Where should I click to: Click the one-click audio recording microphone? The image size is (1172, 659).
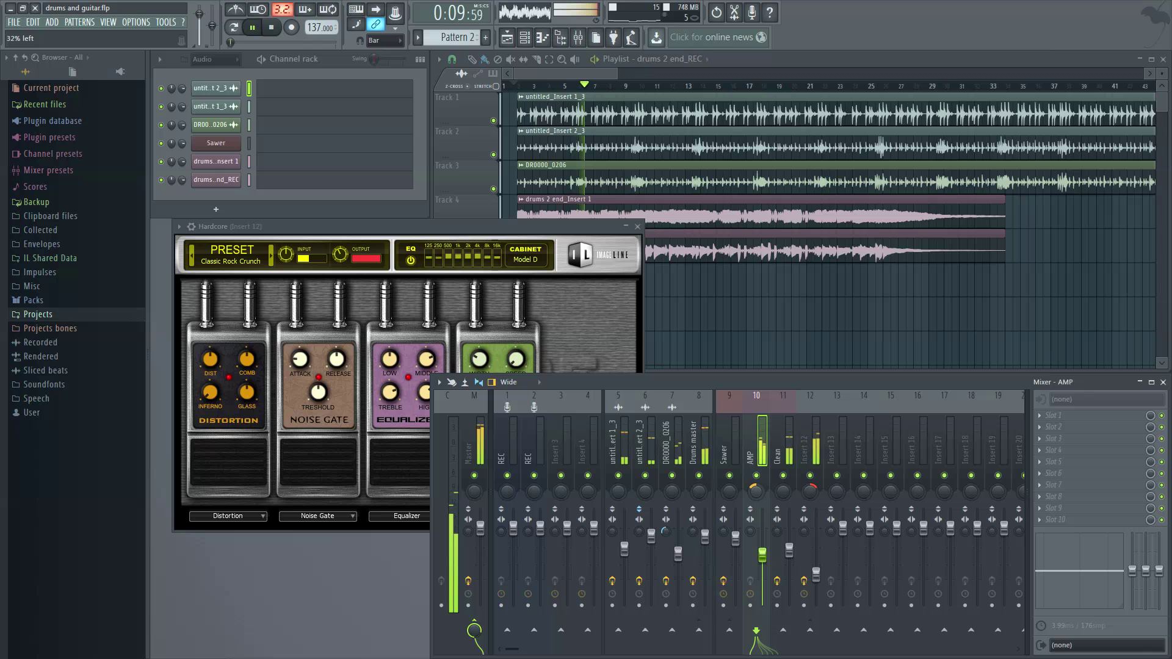tap(752, 12)
